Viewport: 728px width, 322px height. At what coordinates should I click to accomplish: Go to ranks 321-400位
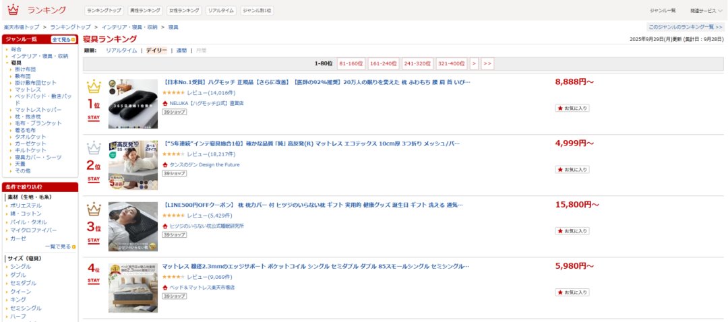coord(451,63)
